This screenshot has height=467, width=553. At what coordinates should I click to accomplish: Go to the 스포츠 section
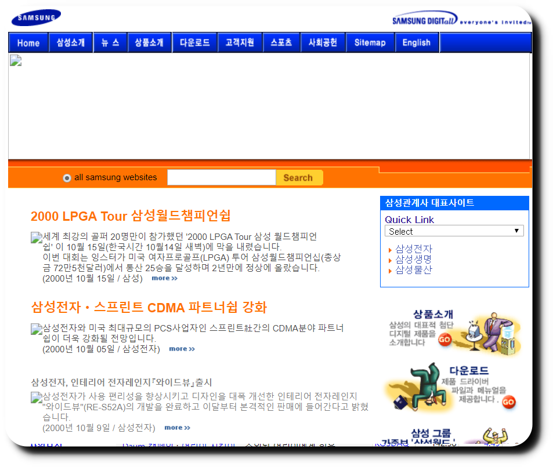(x=281, y=43)
